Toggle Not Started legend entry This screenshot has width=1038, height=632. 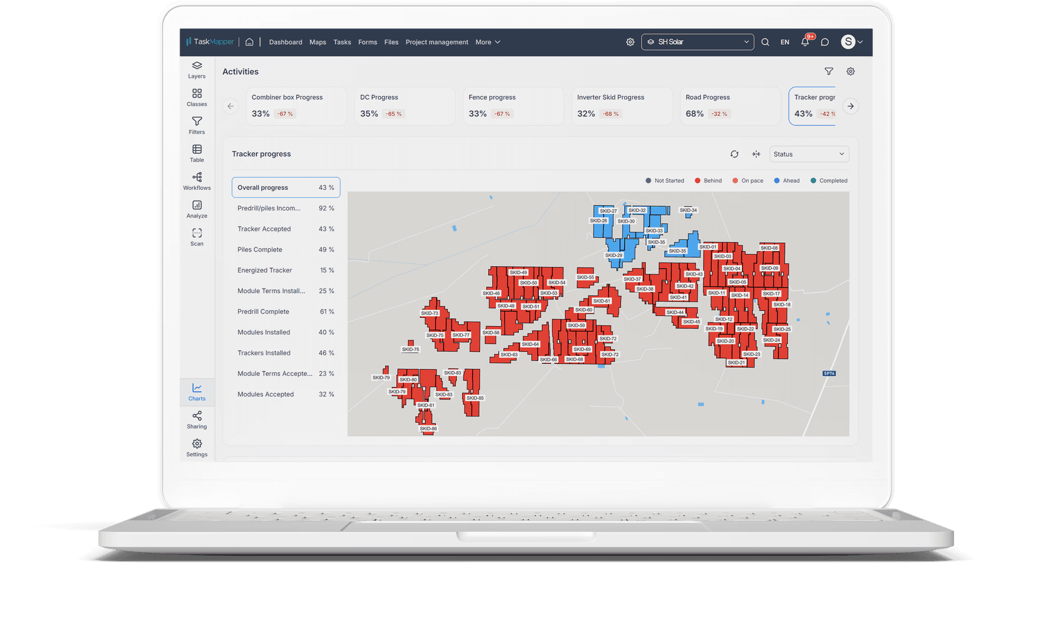(664, 180)
